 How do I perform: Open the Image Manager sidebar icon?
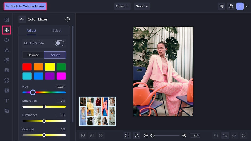click(6, 20)
